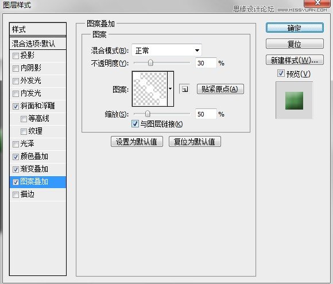The image size is (333, 284).
Task: Click the pattern preview thumbnail
Action: [x=150, y=89]
